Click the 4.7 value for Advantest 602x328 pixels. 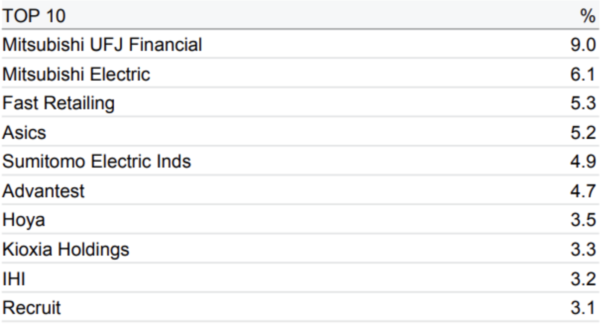click(583, 191)
